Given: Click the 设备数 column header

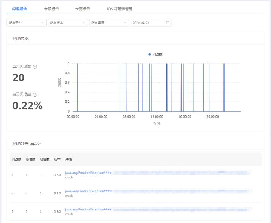Looking at the screenshot, I should [x=45, y=159].
